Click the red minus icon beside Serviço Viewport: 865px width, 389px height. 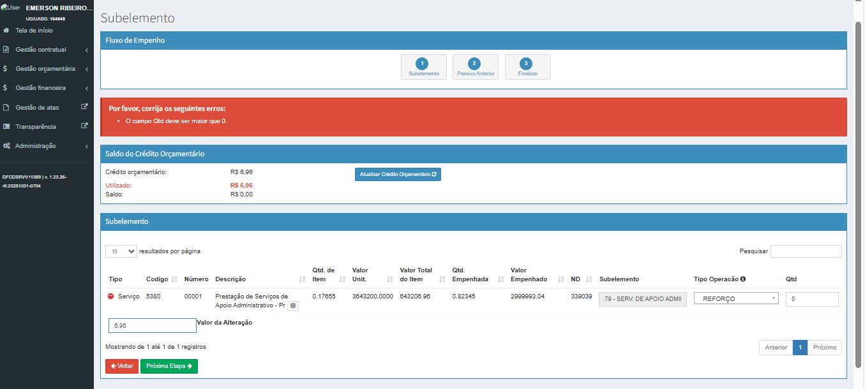(x=110, y=297)
